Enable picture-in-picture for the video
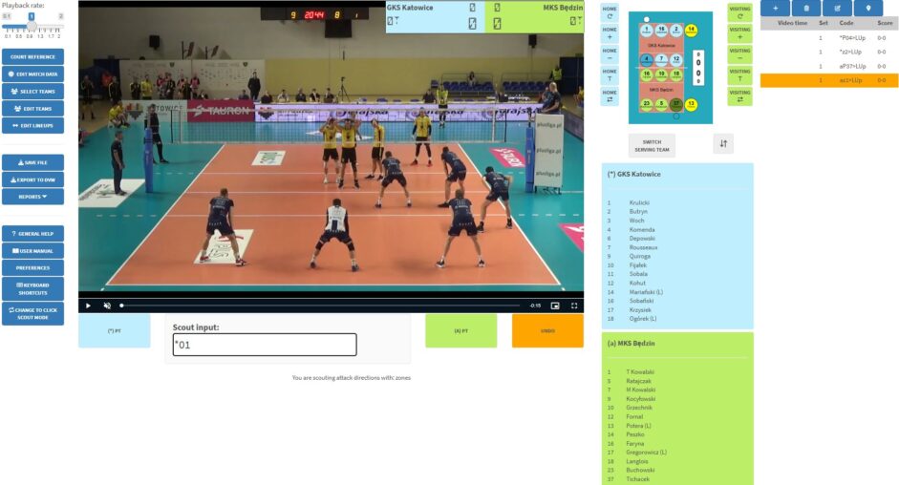 554,306
